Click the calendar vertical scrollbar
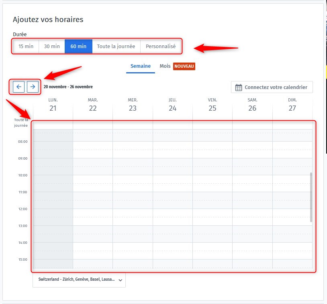327x304 pixels. point(311,197)
